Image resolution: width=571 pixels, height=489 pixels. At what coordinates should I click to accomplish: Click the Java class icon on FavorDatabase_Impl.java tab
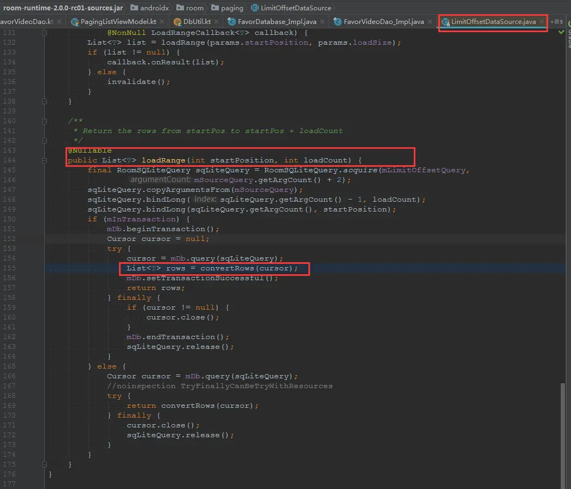pos(231,22)
